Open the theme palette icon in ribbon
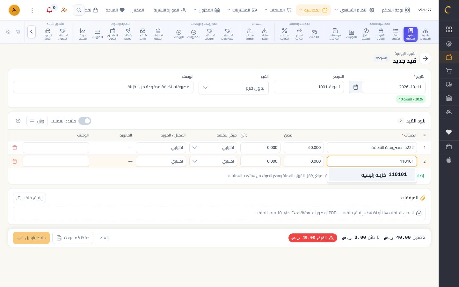The width and height of the screenshot is (459, 287). (x=18, y=32)
